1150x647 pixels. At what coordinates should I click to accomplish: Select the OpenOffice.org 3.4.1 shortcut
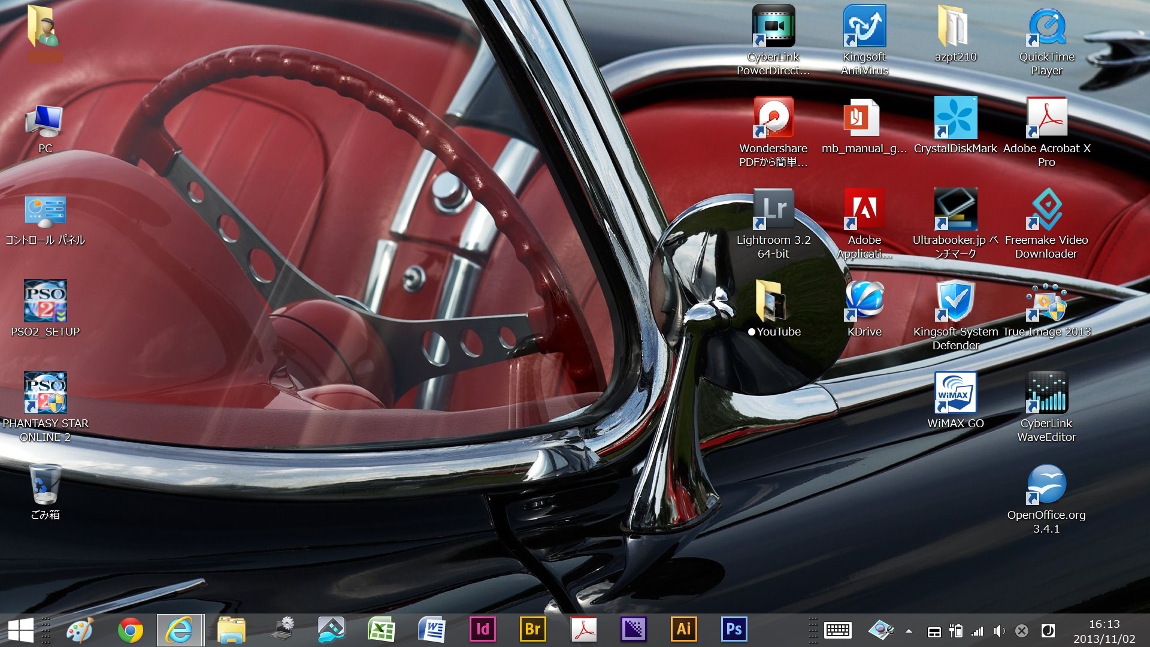click(x=1046, y=485)
